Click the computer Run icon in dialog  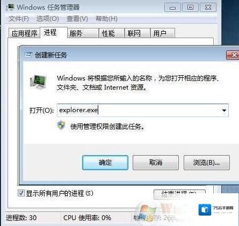click(x=38, y=82)
